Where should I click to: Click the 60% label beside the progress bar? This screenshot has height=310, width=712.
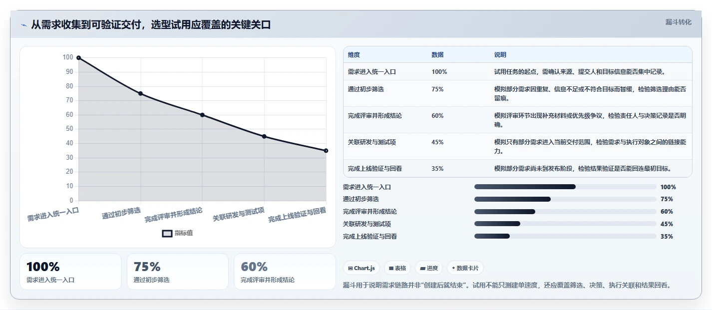click(667, 212)
